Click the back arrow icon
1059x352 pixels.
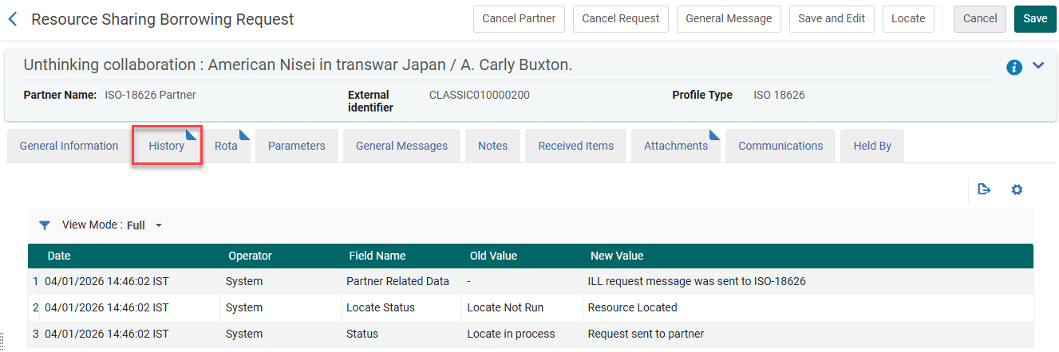[13, 19]
